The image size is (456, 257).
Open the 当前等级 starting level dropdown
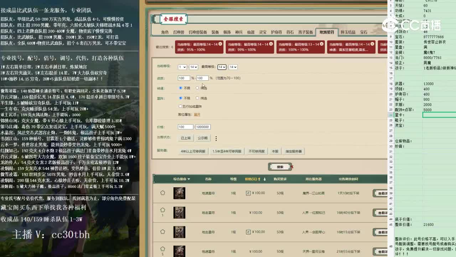click(x=182, y=67)
